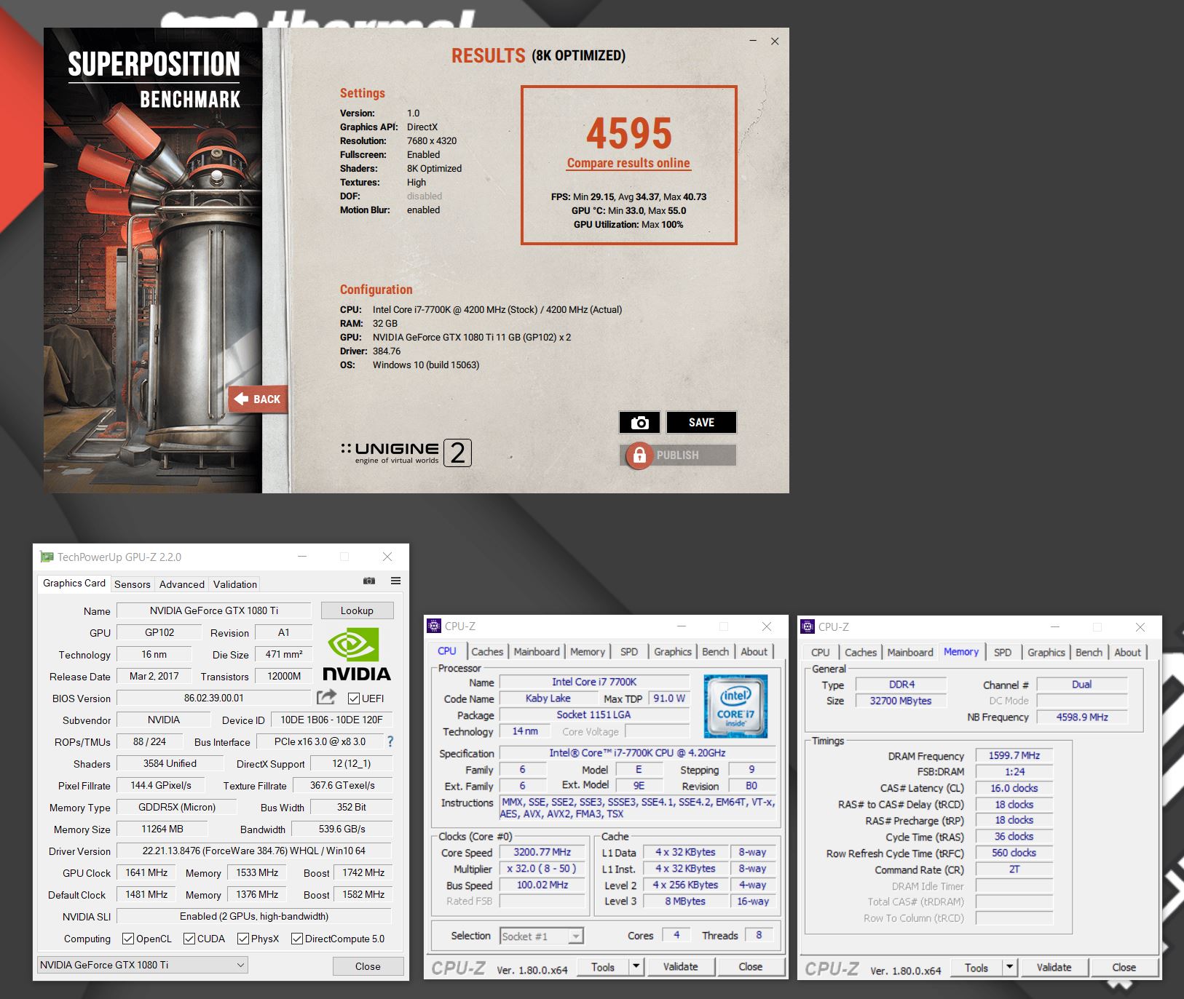1184x999 pixels.
Task: Click Tools in Memory CPU-Z window
Action: [976, 968]
